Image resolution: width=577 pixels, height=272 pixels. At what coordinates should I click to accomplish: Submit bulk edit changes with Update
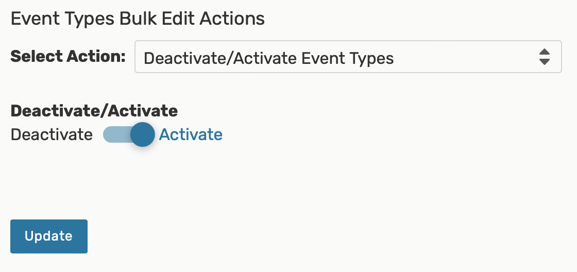[x=49, y=236]
